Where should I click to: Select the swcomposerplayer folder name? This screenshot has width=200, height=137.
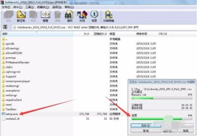point(18,81)
